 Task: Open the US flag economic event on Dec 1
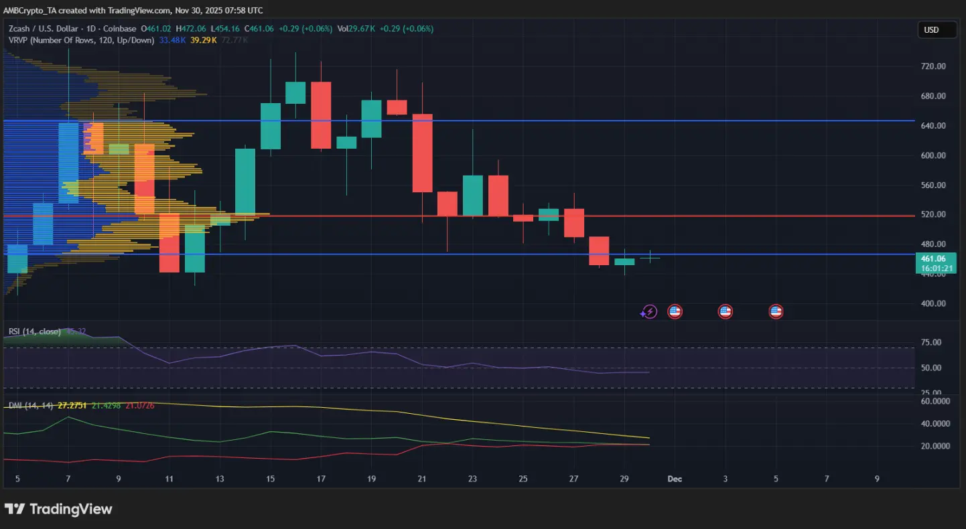(675, 311)
